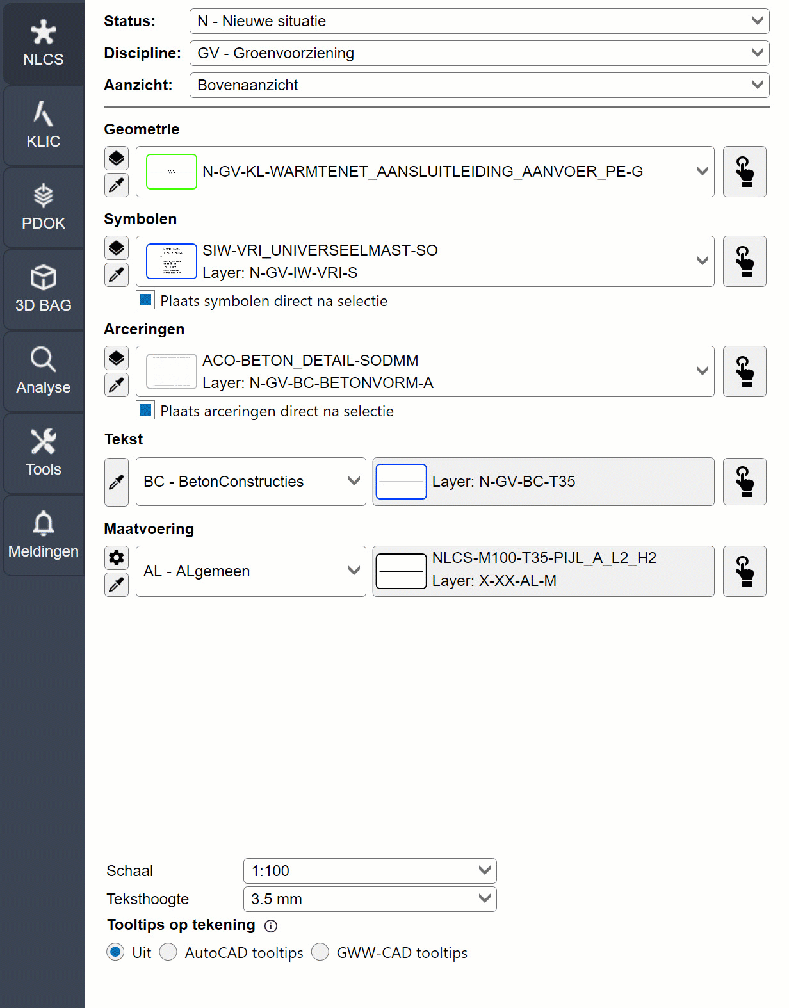Click the SIW-VRI_UNIVERSEELMAST-SO symbol thumbnail
Image resolution: width=789 pixels, height=1008 pixels.
172,261
